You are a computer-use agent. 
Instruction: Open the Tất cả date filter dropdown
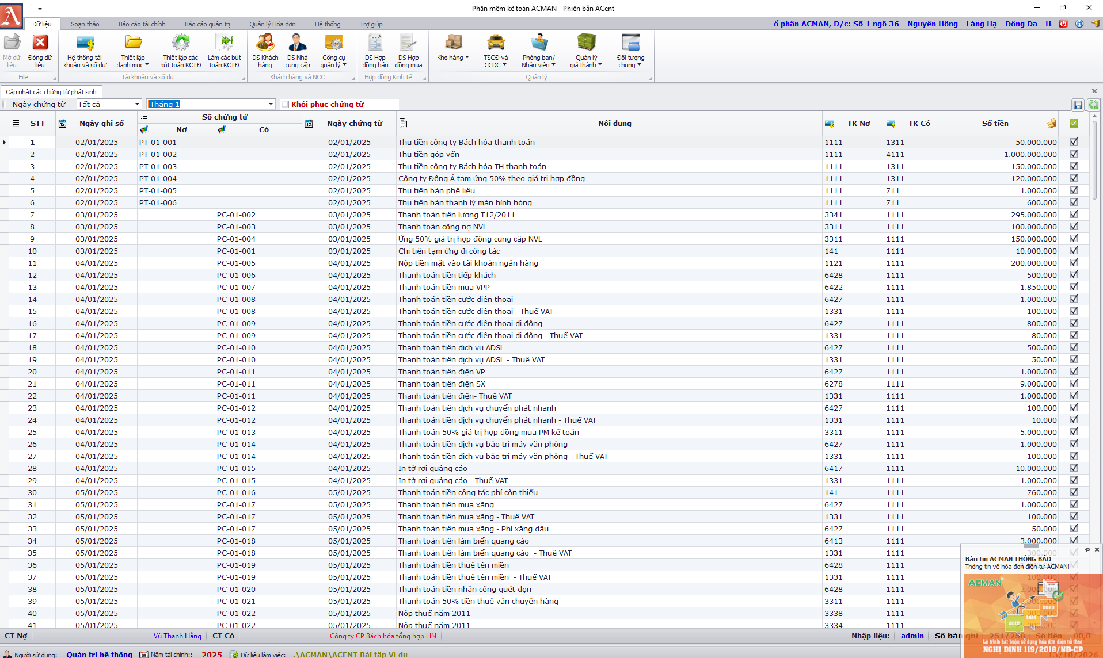tap(137, 104)
